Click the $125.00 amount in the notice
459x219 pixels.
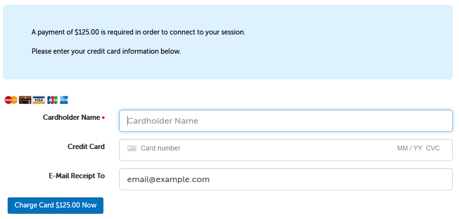pyautogui.click(x=87, y=33)
